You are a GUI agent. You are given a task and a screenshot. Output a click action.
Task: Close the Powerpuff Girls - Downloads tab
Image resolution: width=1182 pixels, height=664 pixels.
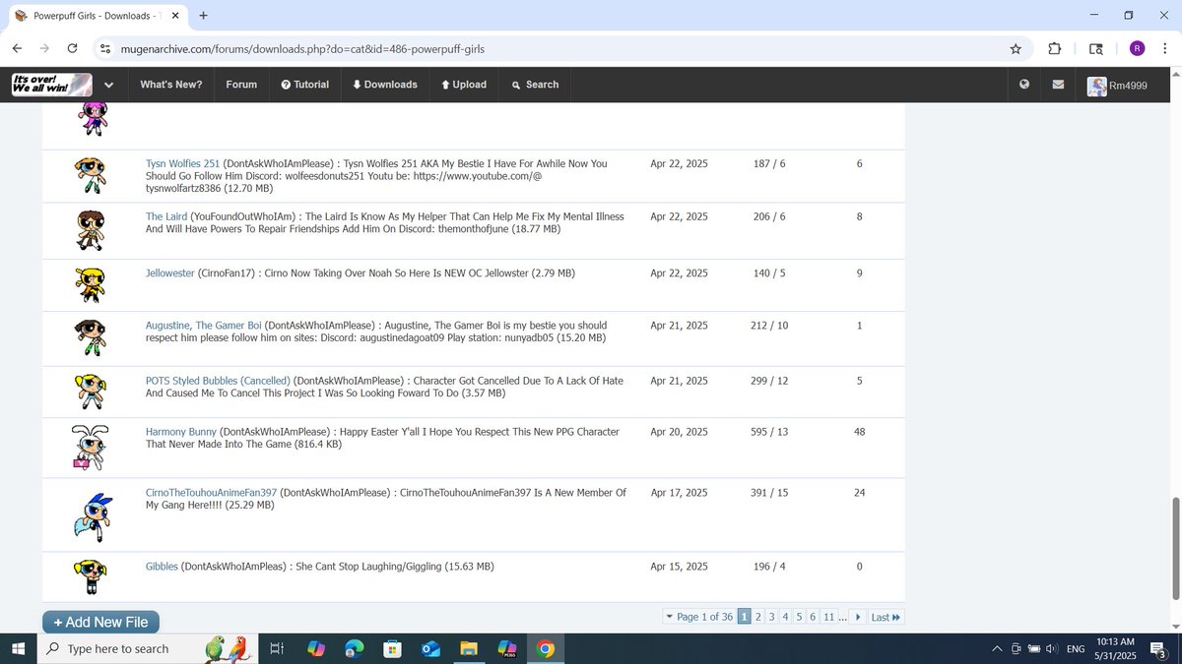174,16
